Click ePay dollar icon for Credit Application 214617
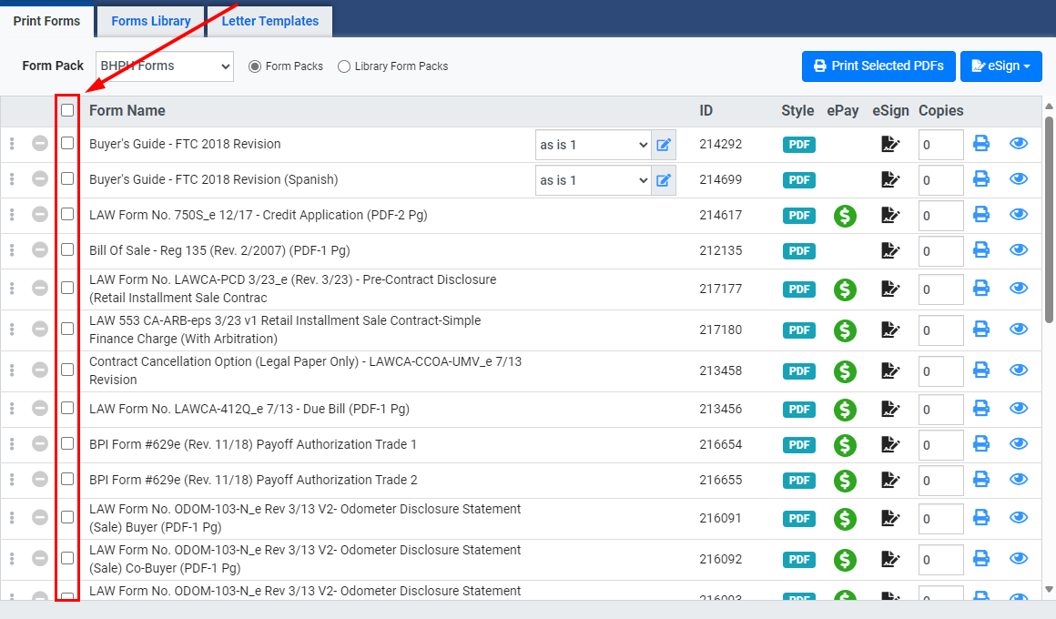This screenshot has height=619, width=1056. pos(845,216)
